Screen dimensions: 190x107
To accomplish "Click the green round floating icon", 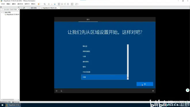I will (x=188, y=90).
